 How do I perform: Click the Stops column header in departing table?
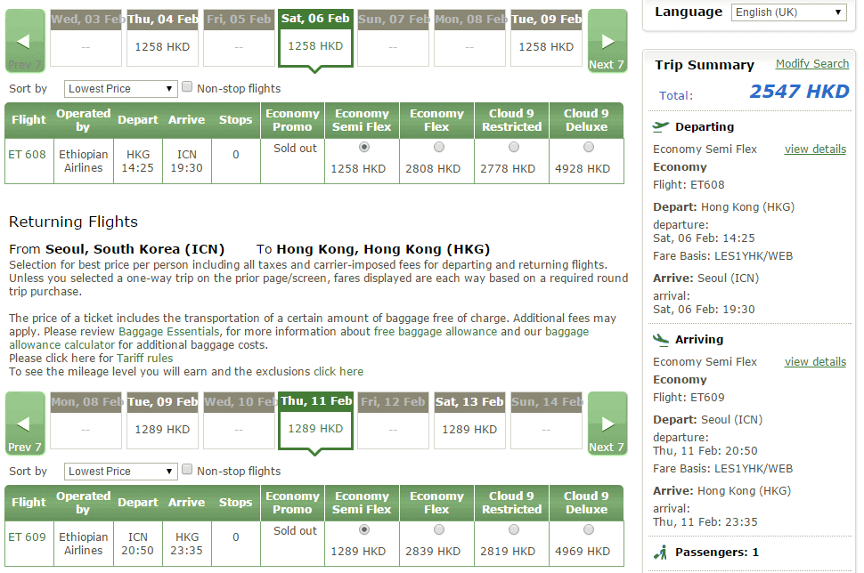tap(235, 120)
